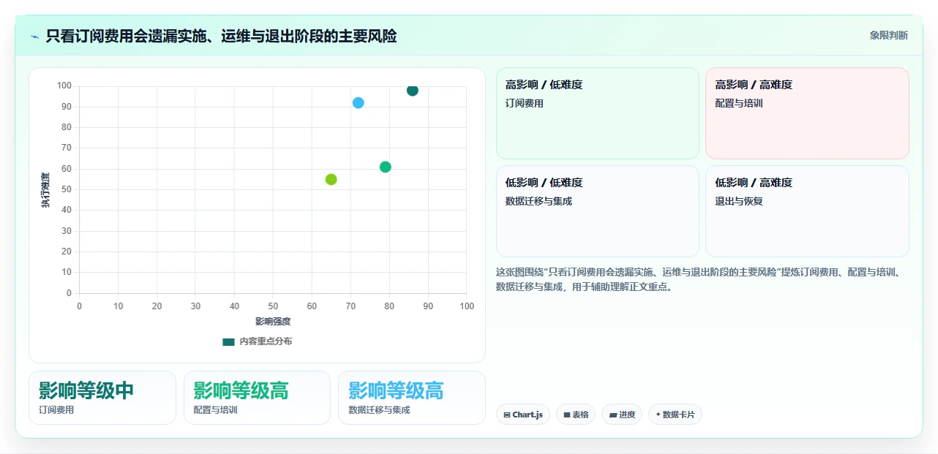Select the 进度 tag chip

[x=622, y=415]
